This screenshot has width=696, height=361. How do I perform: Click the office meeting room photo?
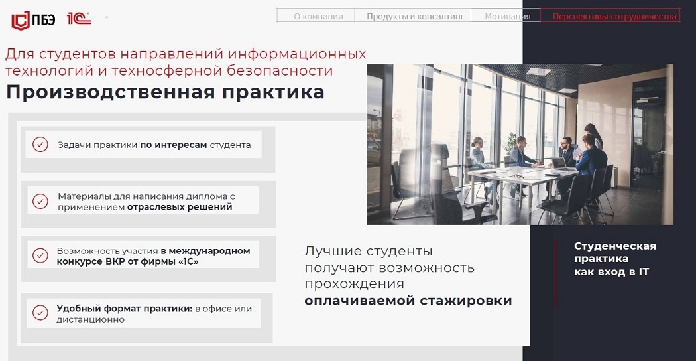(520, 144)
